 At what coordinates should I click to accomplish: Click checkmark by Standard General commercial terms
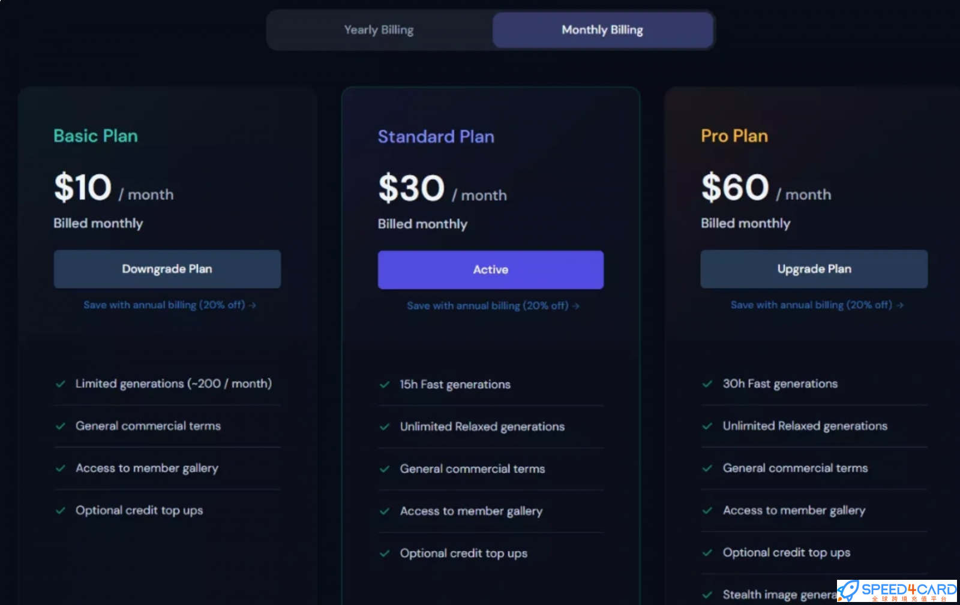pyautogui.click(x=385, y=469)
